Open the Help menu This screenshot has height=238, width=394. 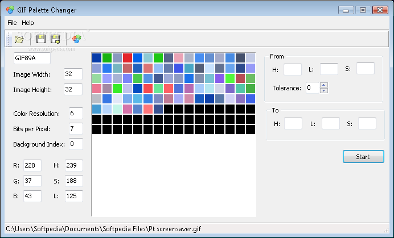(28, 23)
